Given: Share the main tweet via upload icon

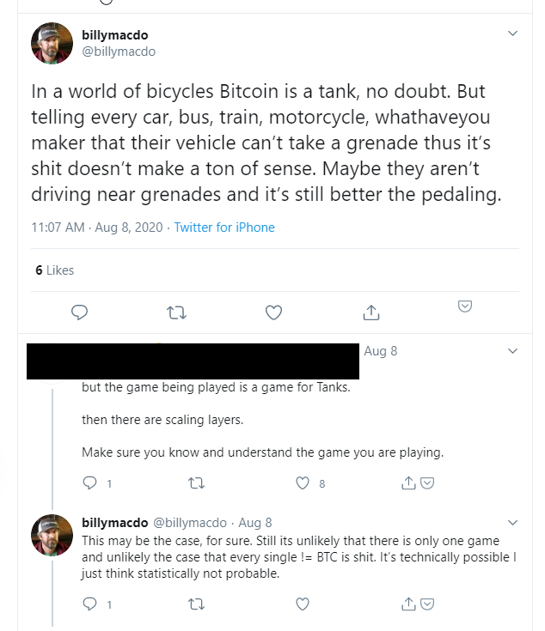Looking at the screenshot, I should click(x=371, y=312).
